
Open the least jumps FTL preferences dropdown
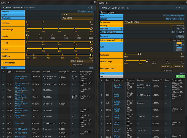(82, 61)
